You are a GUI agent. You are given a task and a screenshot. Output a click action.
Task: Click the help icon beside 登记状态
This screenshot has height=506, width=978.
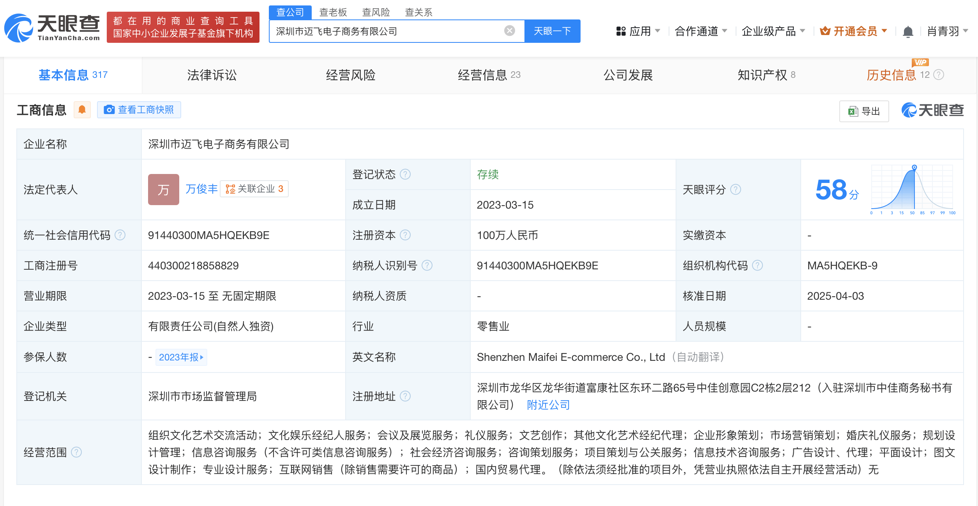pyautogui.click(x=405, y=174)
